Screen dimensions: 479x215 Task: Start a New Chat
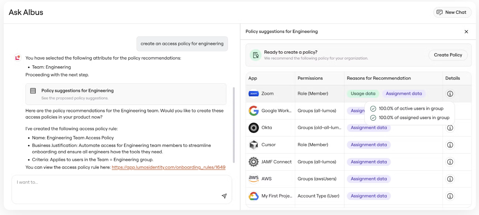pos(452,12)
